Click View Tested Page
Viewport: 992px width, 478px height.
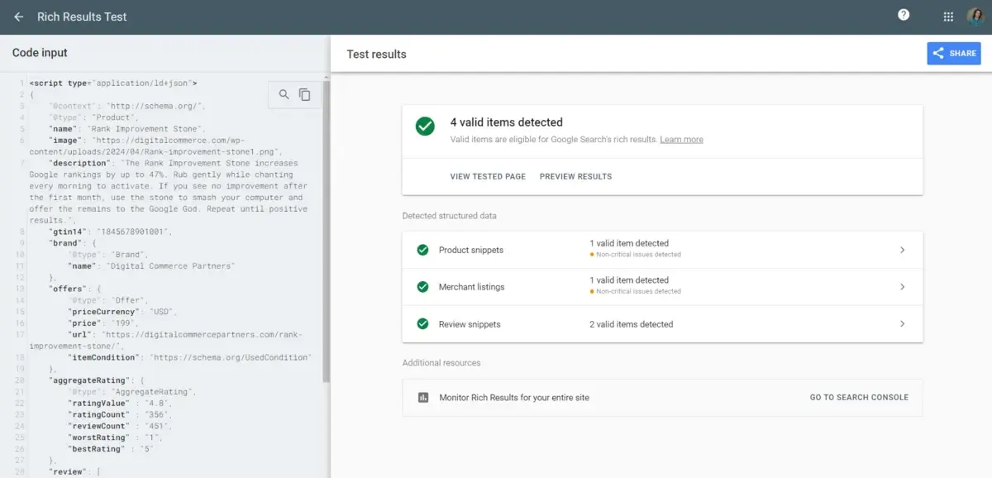coord(488,176)
